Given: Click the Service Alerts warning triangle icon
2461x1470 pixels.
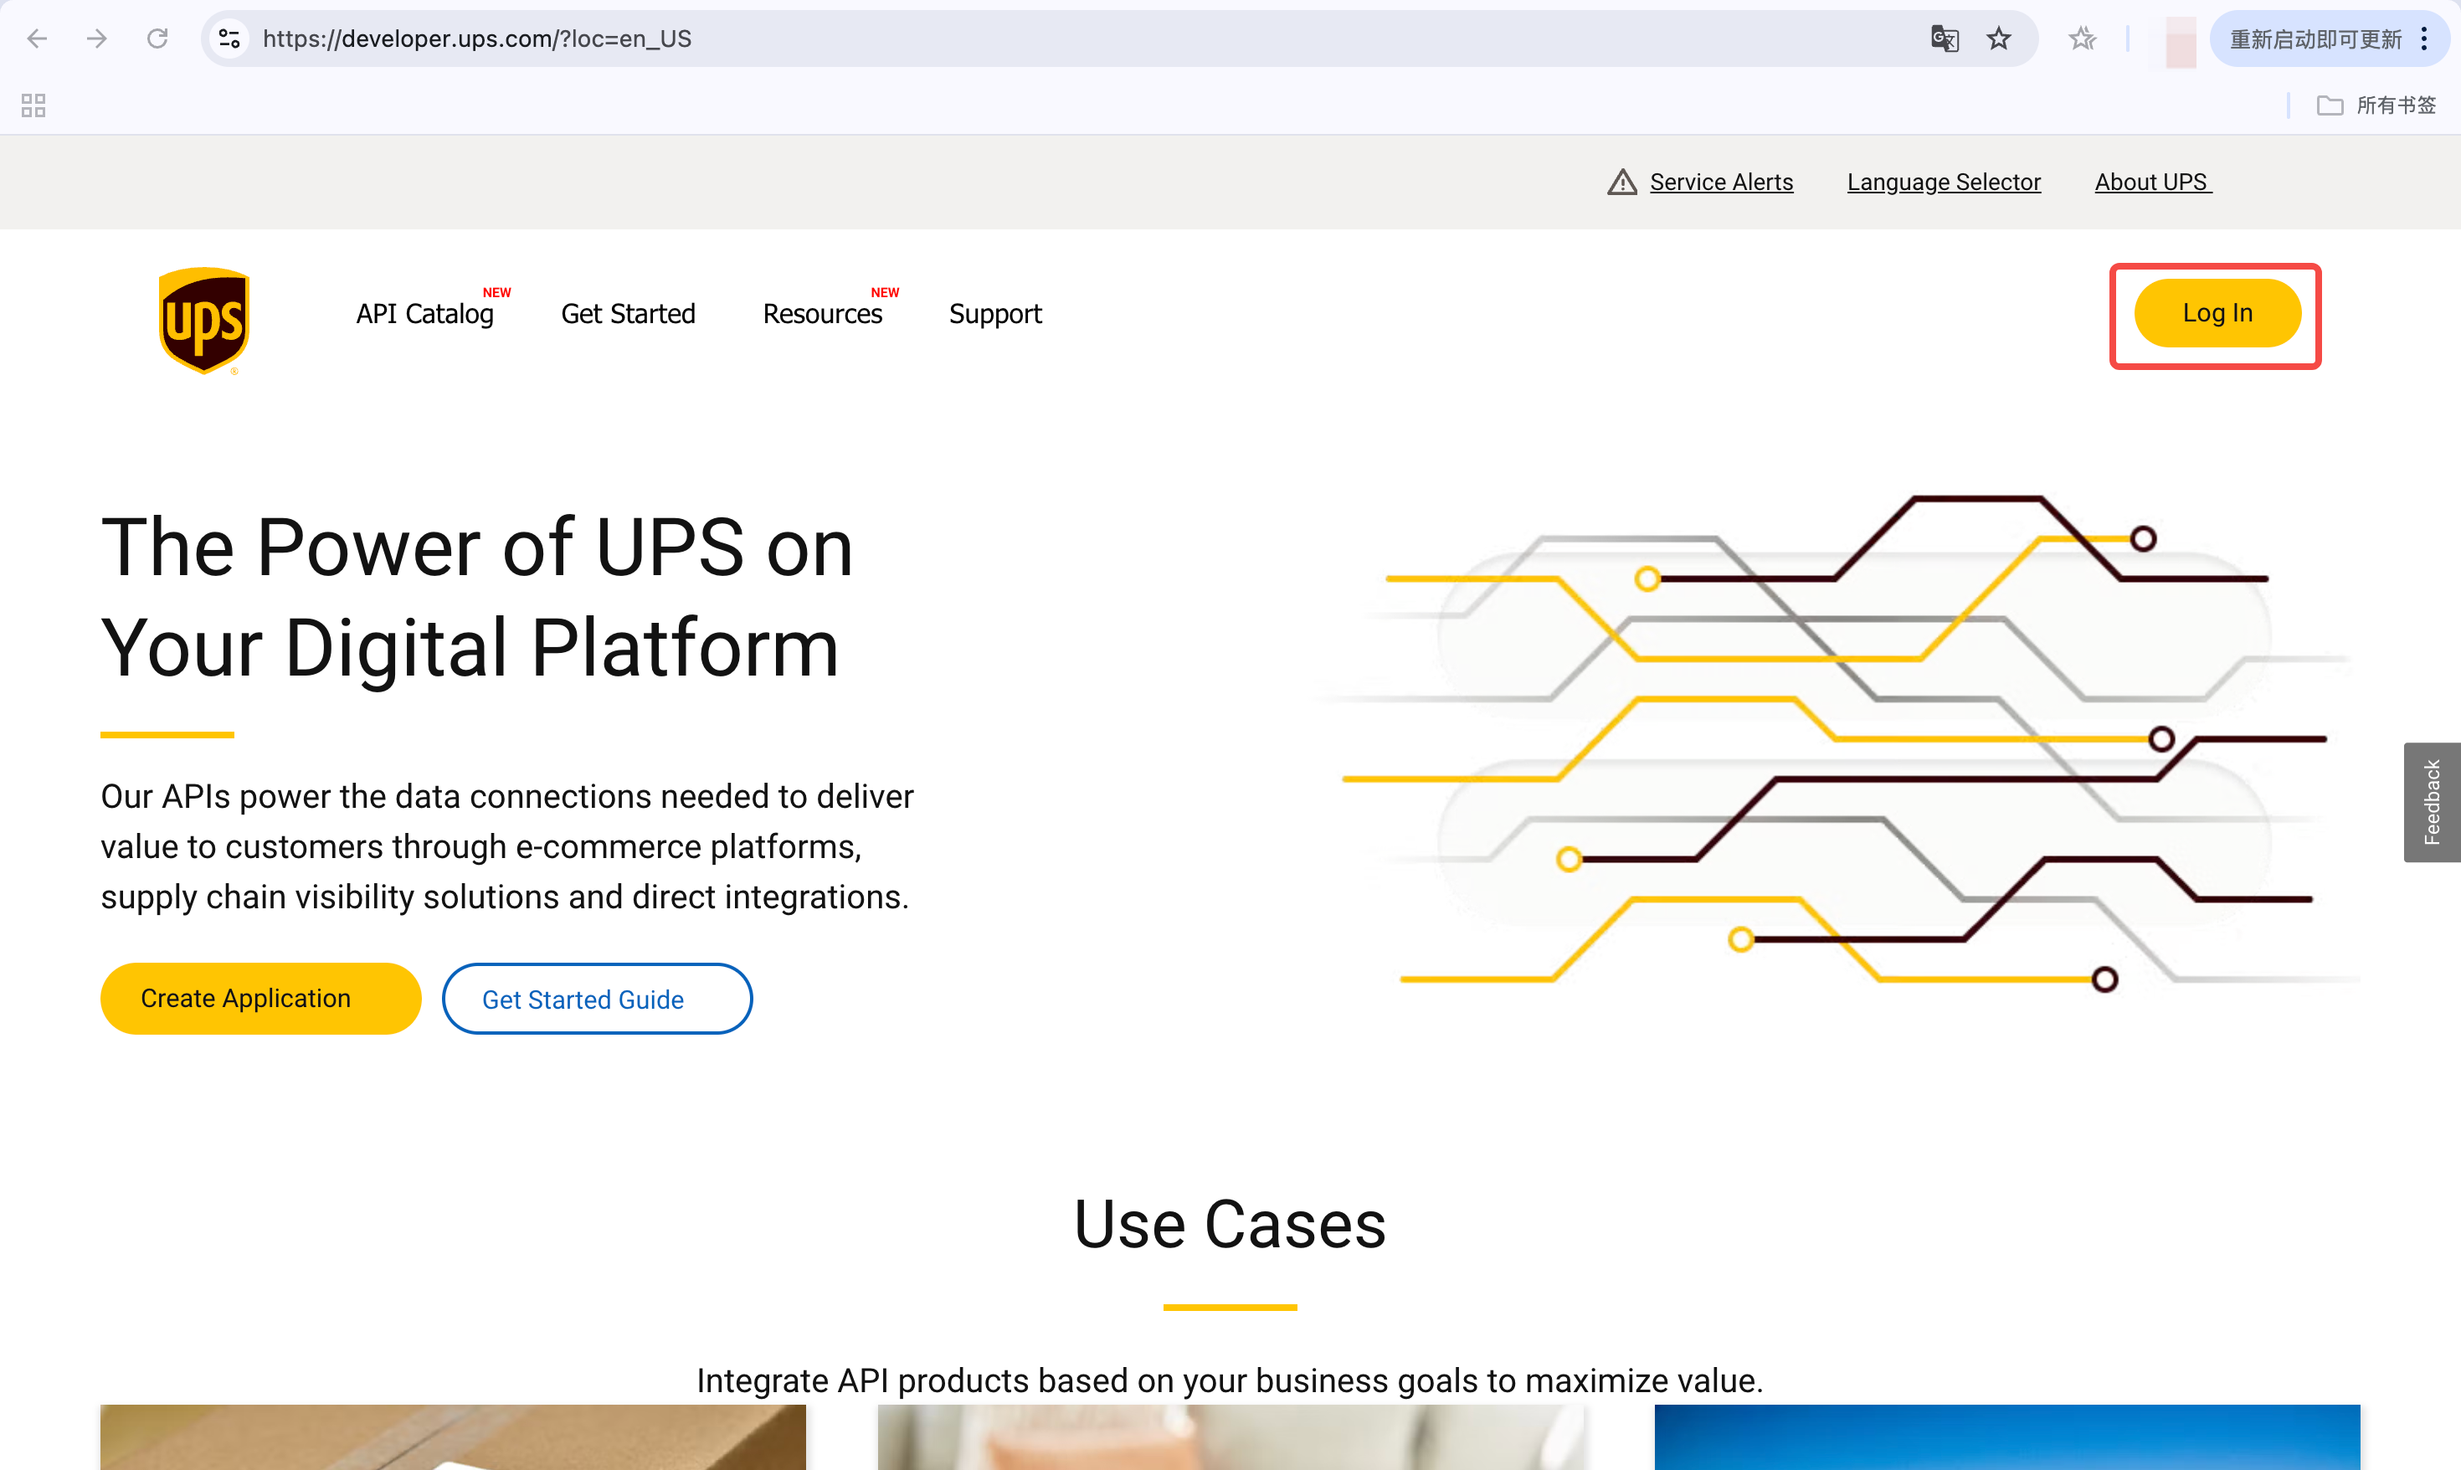Looking at the screenshot, I should tap(1621, 182).
